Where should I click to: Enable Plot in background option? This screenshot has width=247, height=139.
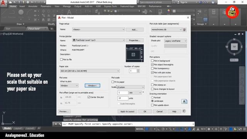(152, 61)
